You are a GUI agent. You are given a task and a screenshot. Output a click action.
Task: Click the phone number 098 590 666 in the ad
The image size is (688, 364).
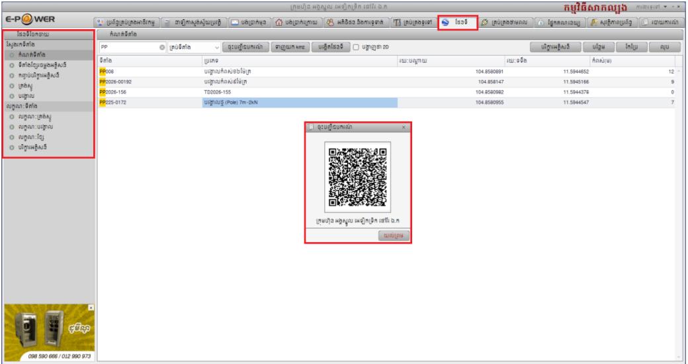42,356
